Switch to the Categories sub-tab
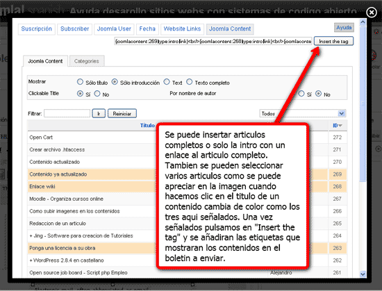 (87, 61)
